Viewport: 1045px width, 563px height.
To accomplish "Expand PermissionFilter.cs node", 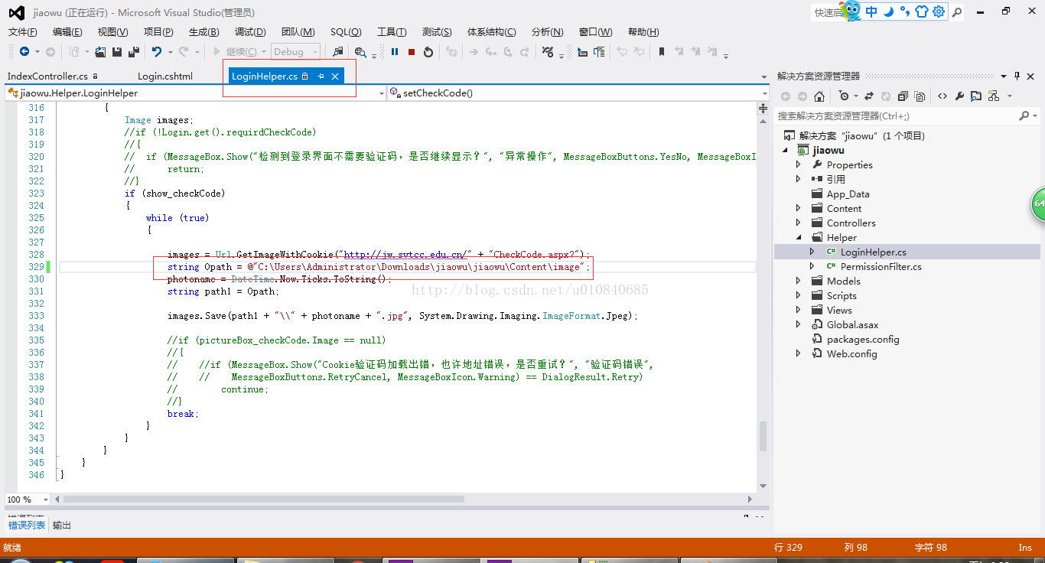I will coord(812,266).
